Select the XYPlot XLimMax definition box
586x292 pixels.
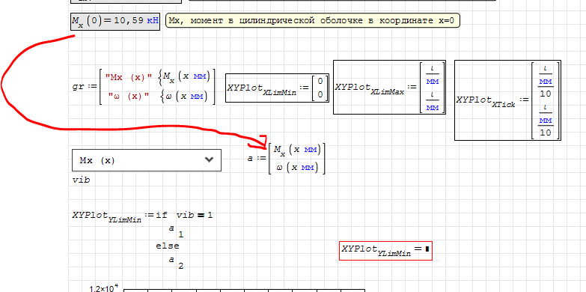click(x=389, y=87)
